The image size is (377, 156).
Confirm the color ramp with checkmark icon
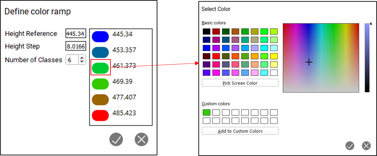point(116,139)
